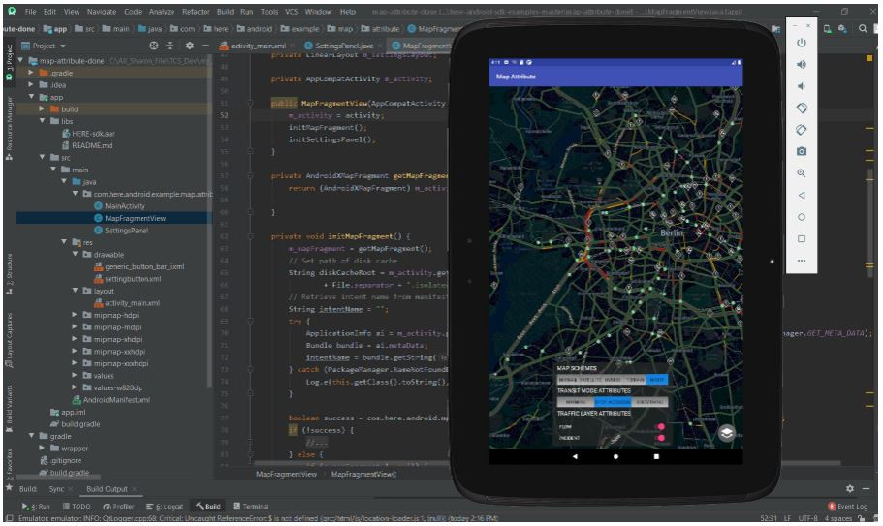Image resolution: width=883 pixels, height=526 pixels.
Task: Hide Project panel with minus icon
Action: 205,46
